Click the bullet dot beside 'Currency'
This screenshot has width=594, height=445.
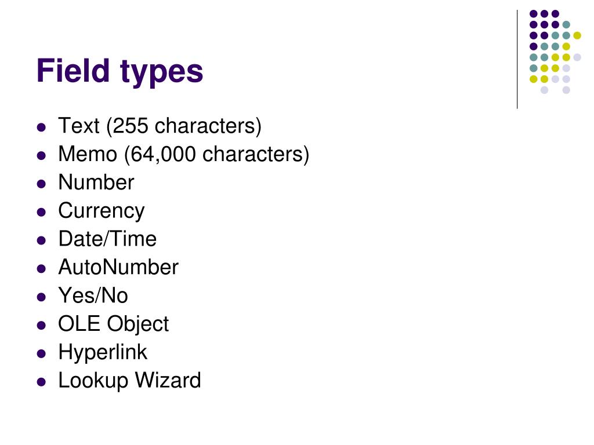41,212
